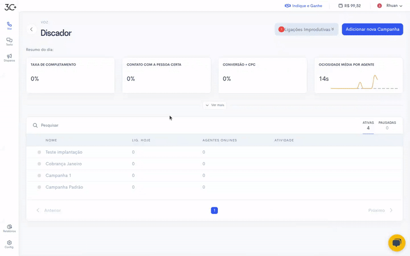Click the ATIVIDADE column header
410x256 pixels.
(x=284, y=140)
